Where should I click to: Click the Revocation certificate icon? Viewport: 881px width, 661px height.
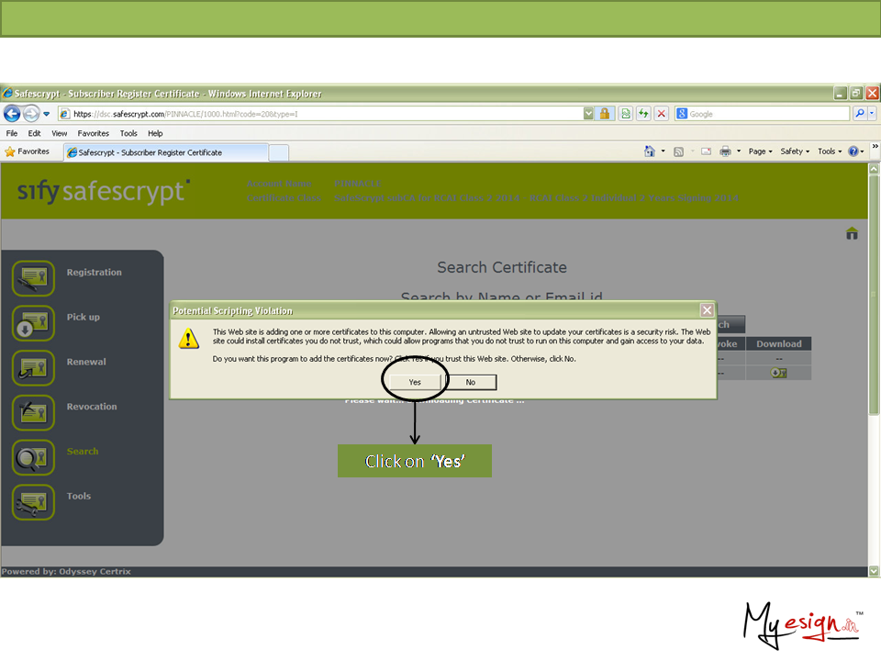34,412
